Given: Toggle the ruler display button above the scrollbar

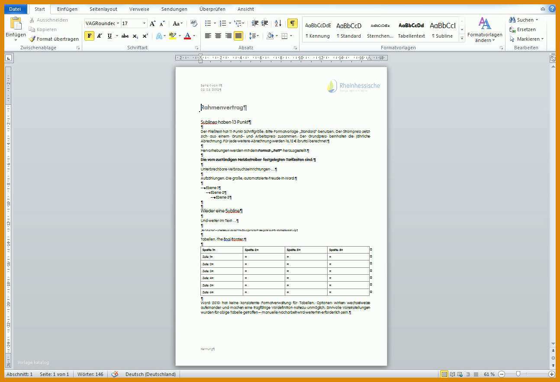Looking at the screenshot, I should click(x=553, y=58).
